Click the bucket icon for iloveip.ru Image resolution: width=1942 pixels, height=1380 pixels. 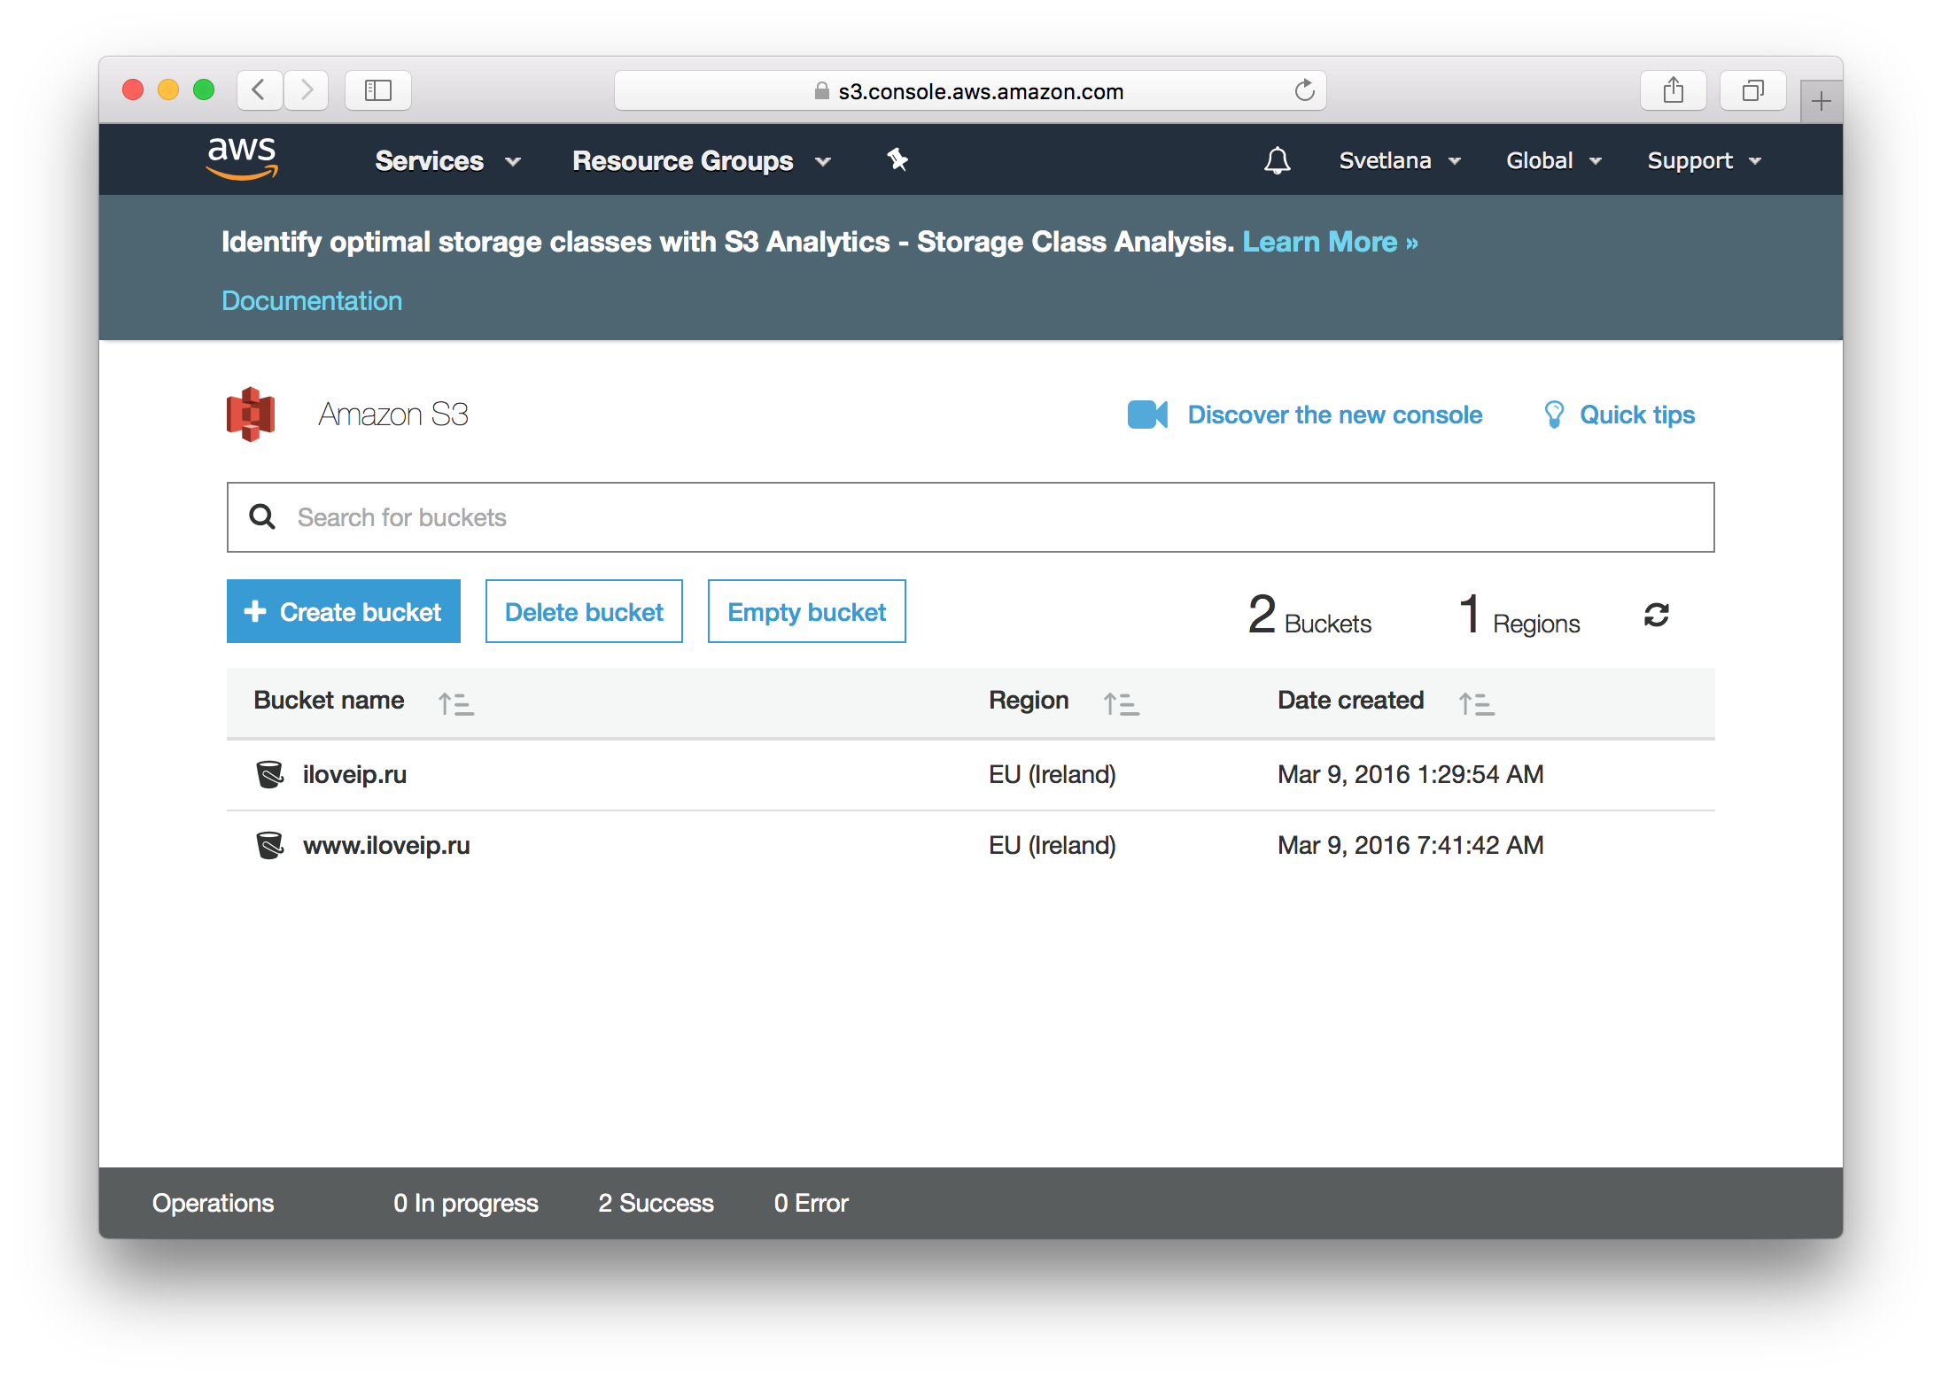(x=269, y=773)
